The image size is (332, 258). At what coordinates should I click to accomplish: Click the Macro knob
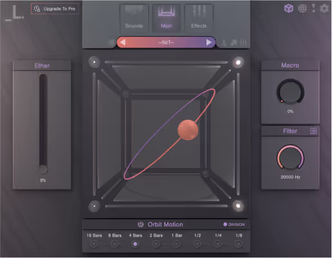[x=290, y=91]
